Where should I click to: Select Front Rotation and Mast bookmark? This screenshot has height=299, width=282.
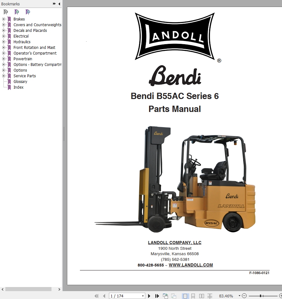(34, 48)
